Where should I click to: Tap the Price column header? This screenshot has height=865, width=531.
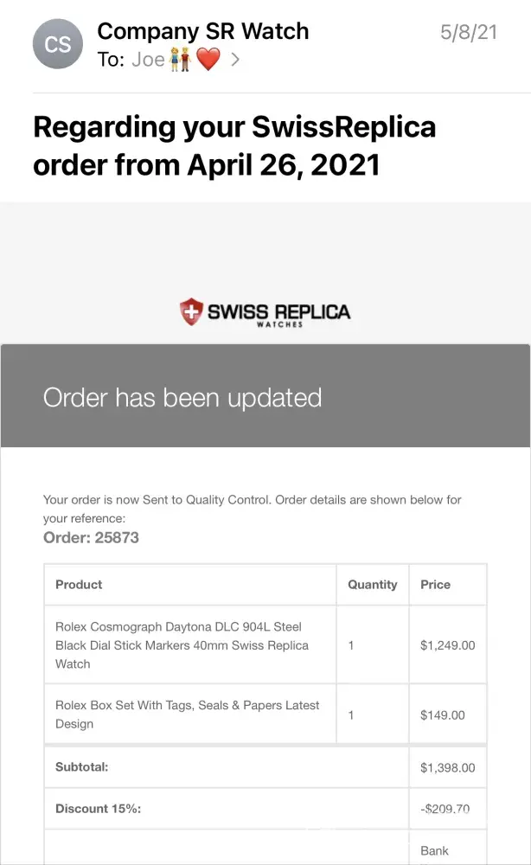(x=435, y=585)
